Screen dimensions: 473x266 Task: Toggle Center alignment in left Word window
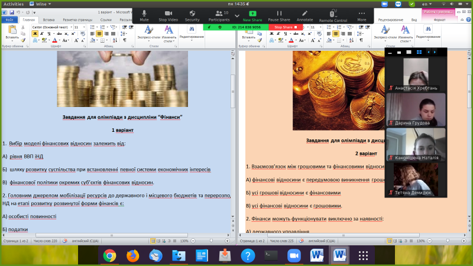[99, 34]
